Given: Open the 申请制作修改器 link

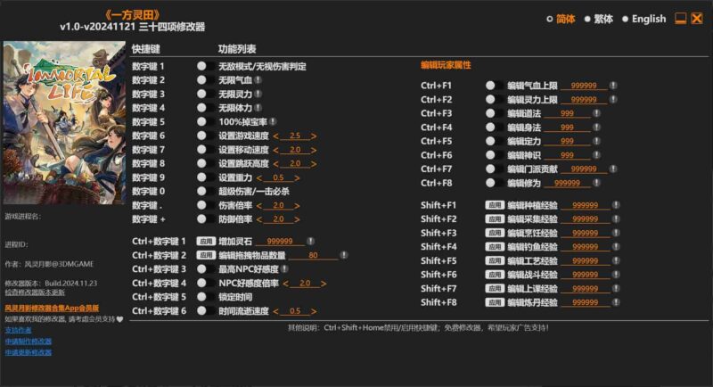Looking at the screenshot, I should 29,341.
